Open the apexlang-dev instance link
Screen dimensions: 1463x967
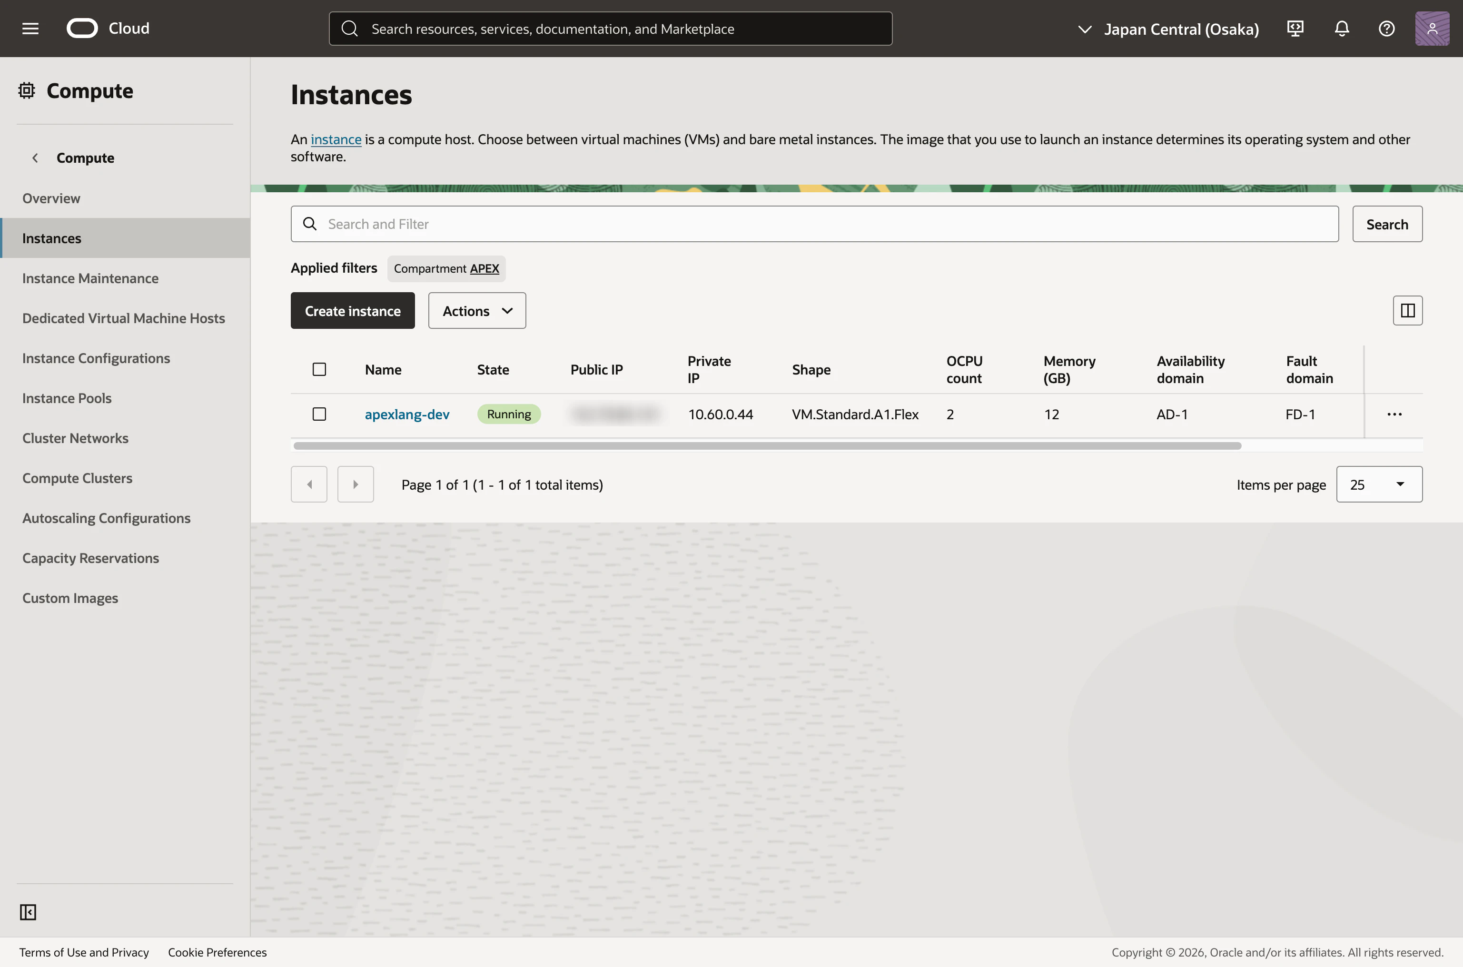click(x=407, y=414)
